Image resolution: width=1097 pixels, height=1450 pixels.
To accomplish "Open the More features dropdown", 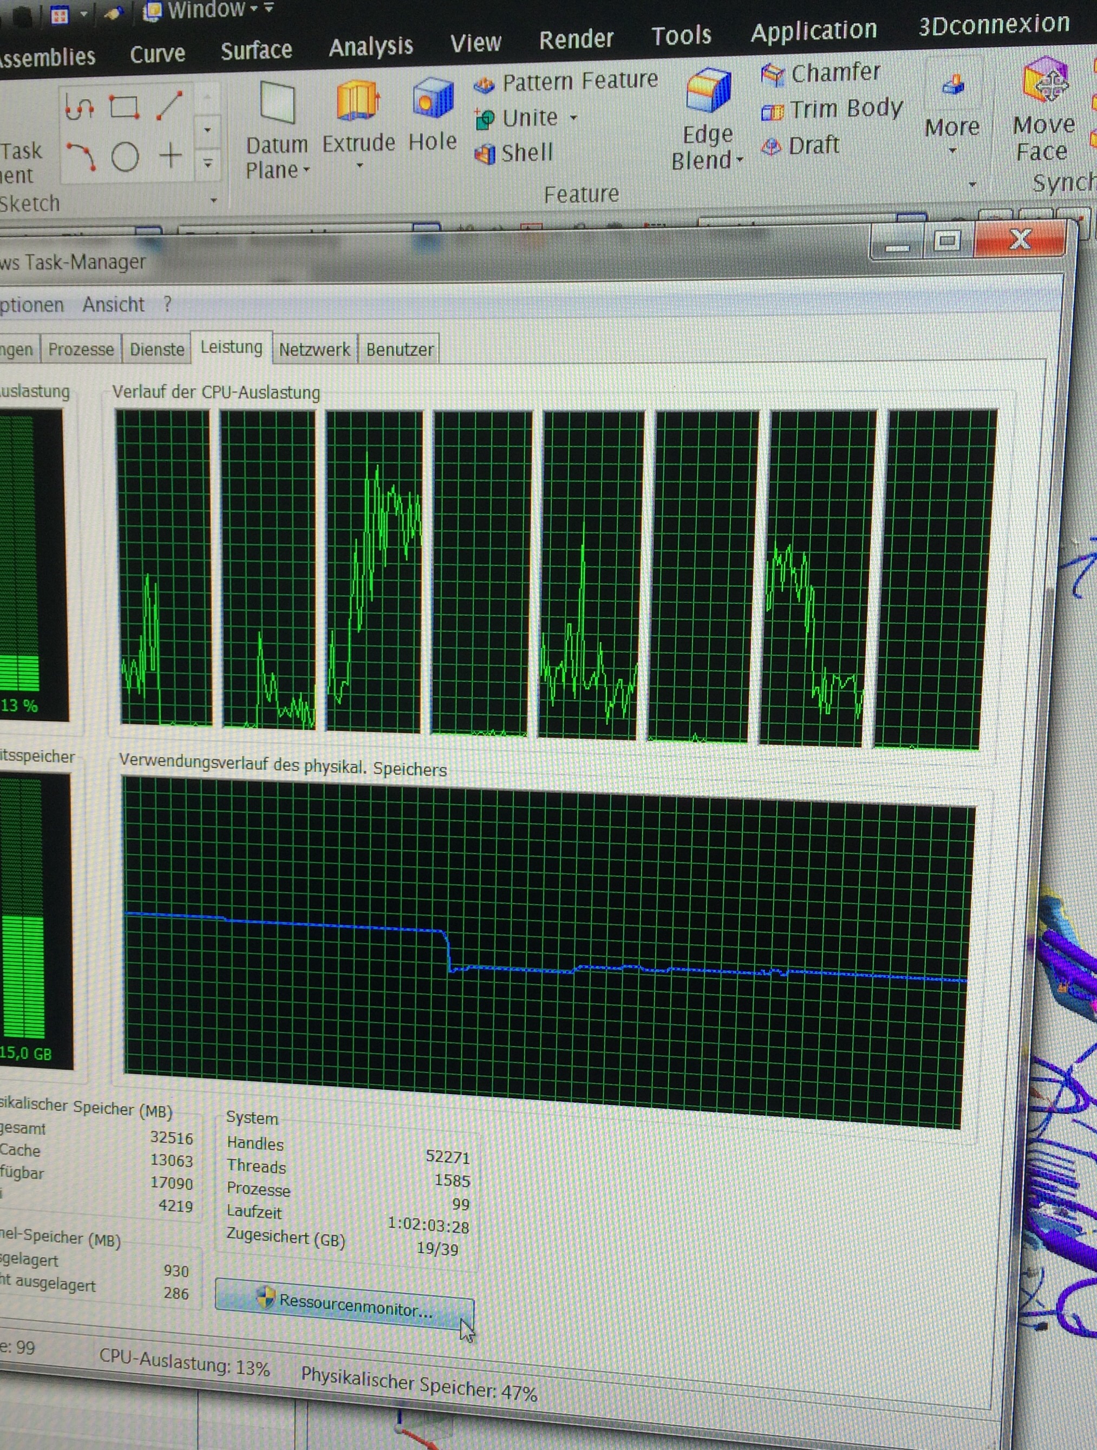I will point(952,128).
